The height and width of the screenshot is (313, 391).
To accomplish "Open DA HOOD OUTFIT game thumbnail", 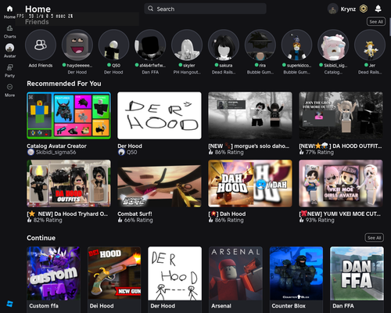I will pyautogui.click(x=341, y=115).
